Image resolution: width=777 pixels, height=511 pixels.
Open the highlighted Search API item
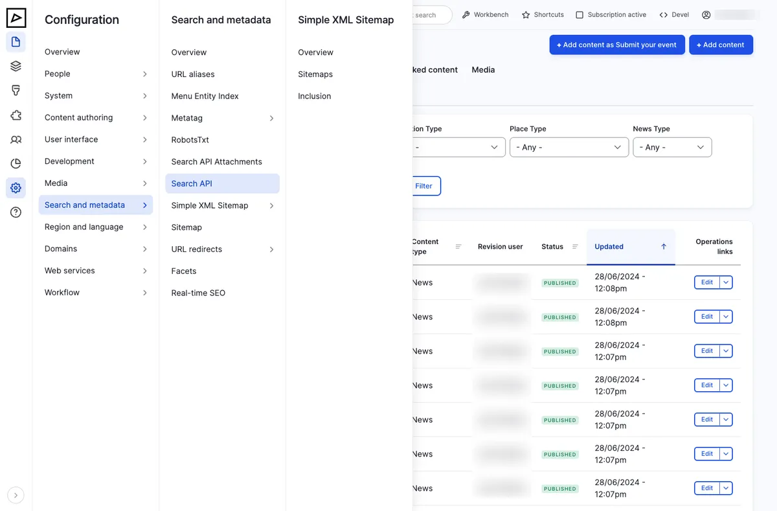point(222,183)
